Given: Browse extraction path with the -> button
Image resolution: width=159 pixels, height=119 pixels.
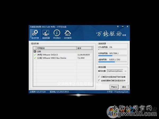Looking at the screenshot, I should pyautogui.click(x=125, y=71).
